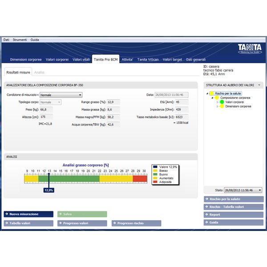Click the yellow Dimensioni corporee status icon
The width and height of the screenshot is (267, 267).
(222, 106)
